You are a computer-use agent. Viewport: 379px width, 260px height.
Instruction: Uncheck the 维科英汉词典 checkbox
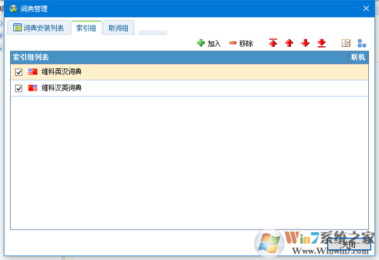tap(18, 72)
